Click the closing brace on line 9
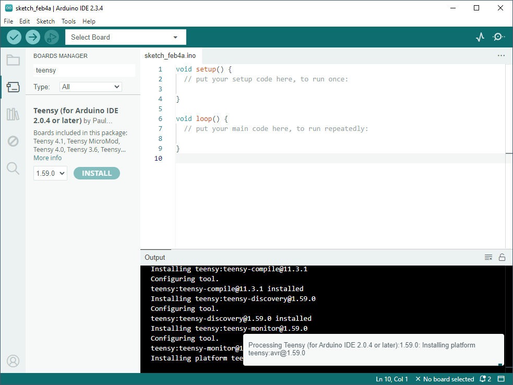The image size is (513, 385). pos(178,149)
